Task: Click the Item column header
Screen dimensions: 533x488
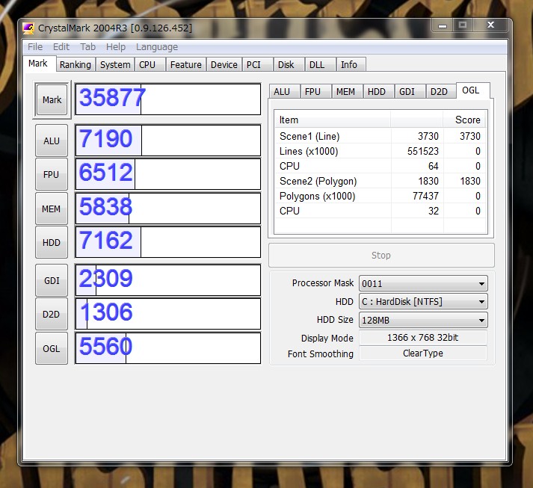Action: (333, 120)
